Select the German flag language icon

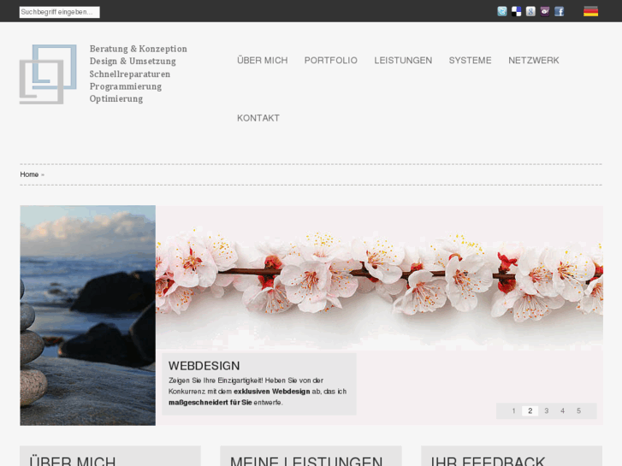(590, 11)
